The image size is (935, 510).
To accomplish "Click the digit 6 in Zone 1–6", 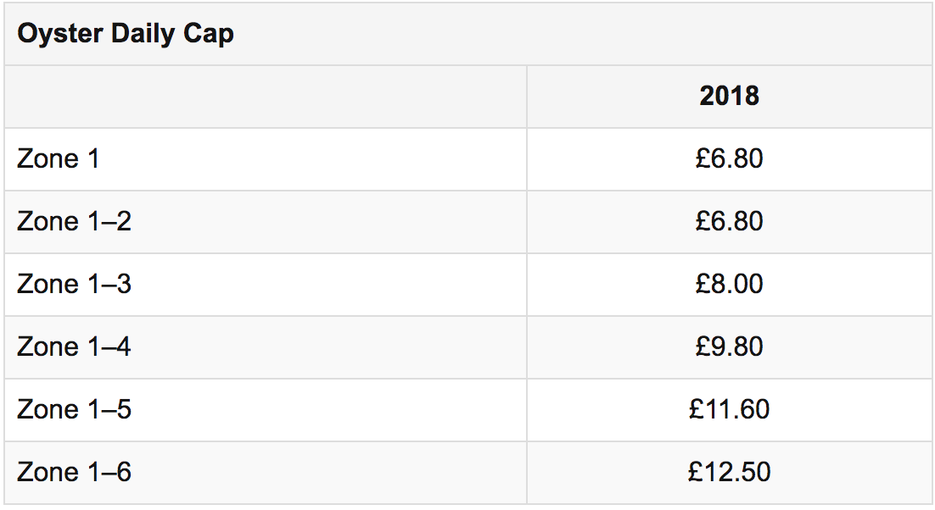I will [123, 473].
